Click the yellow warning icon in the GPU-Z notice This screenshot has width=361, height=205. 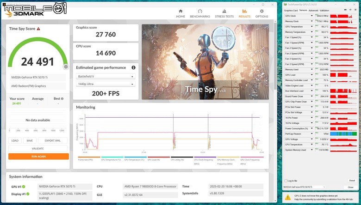pos(287,197)
